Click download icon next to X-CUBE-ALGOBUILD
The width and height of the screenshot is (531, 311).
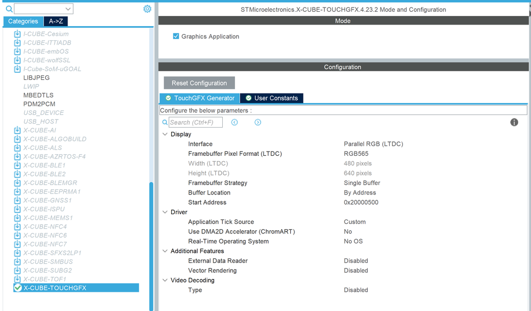coord(17,139)
